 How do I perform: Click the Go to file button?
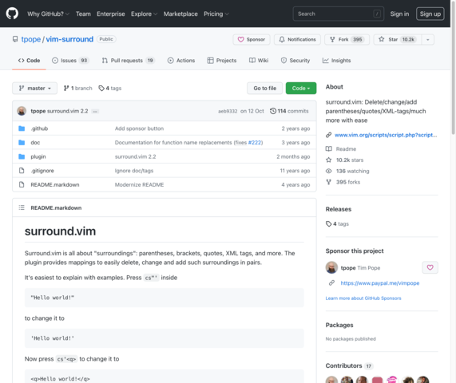pyautogui.click(x=264, y=88)
